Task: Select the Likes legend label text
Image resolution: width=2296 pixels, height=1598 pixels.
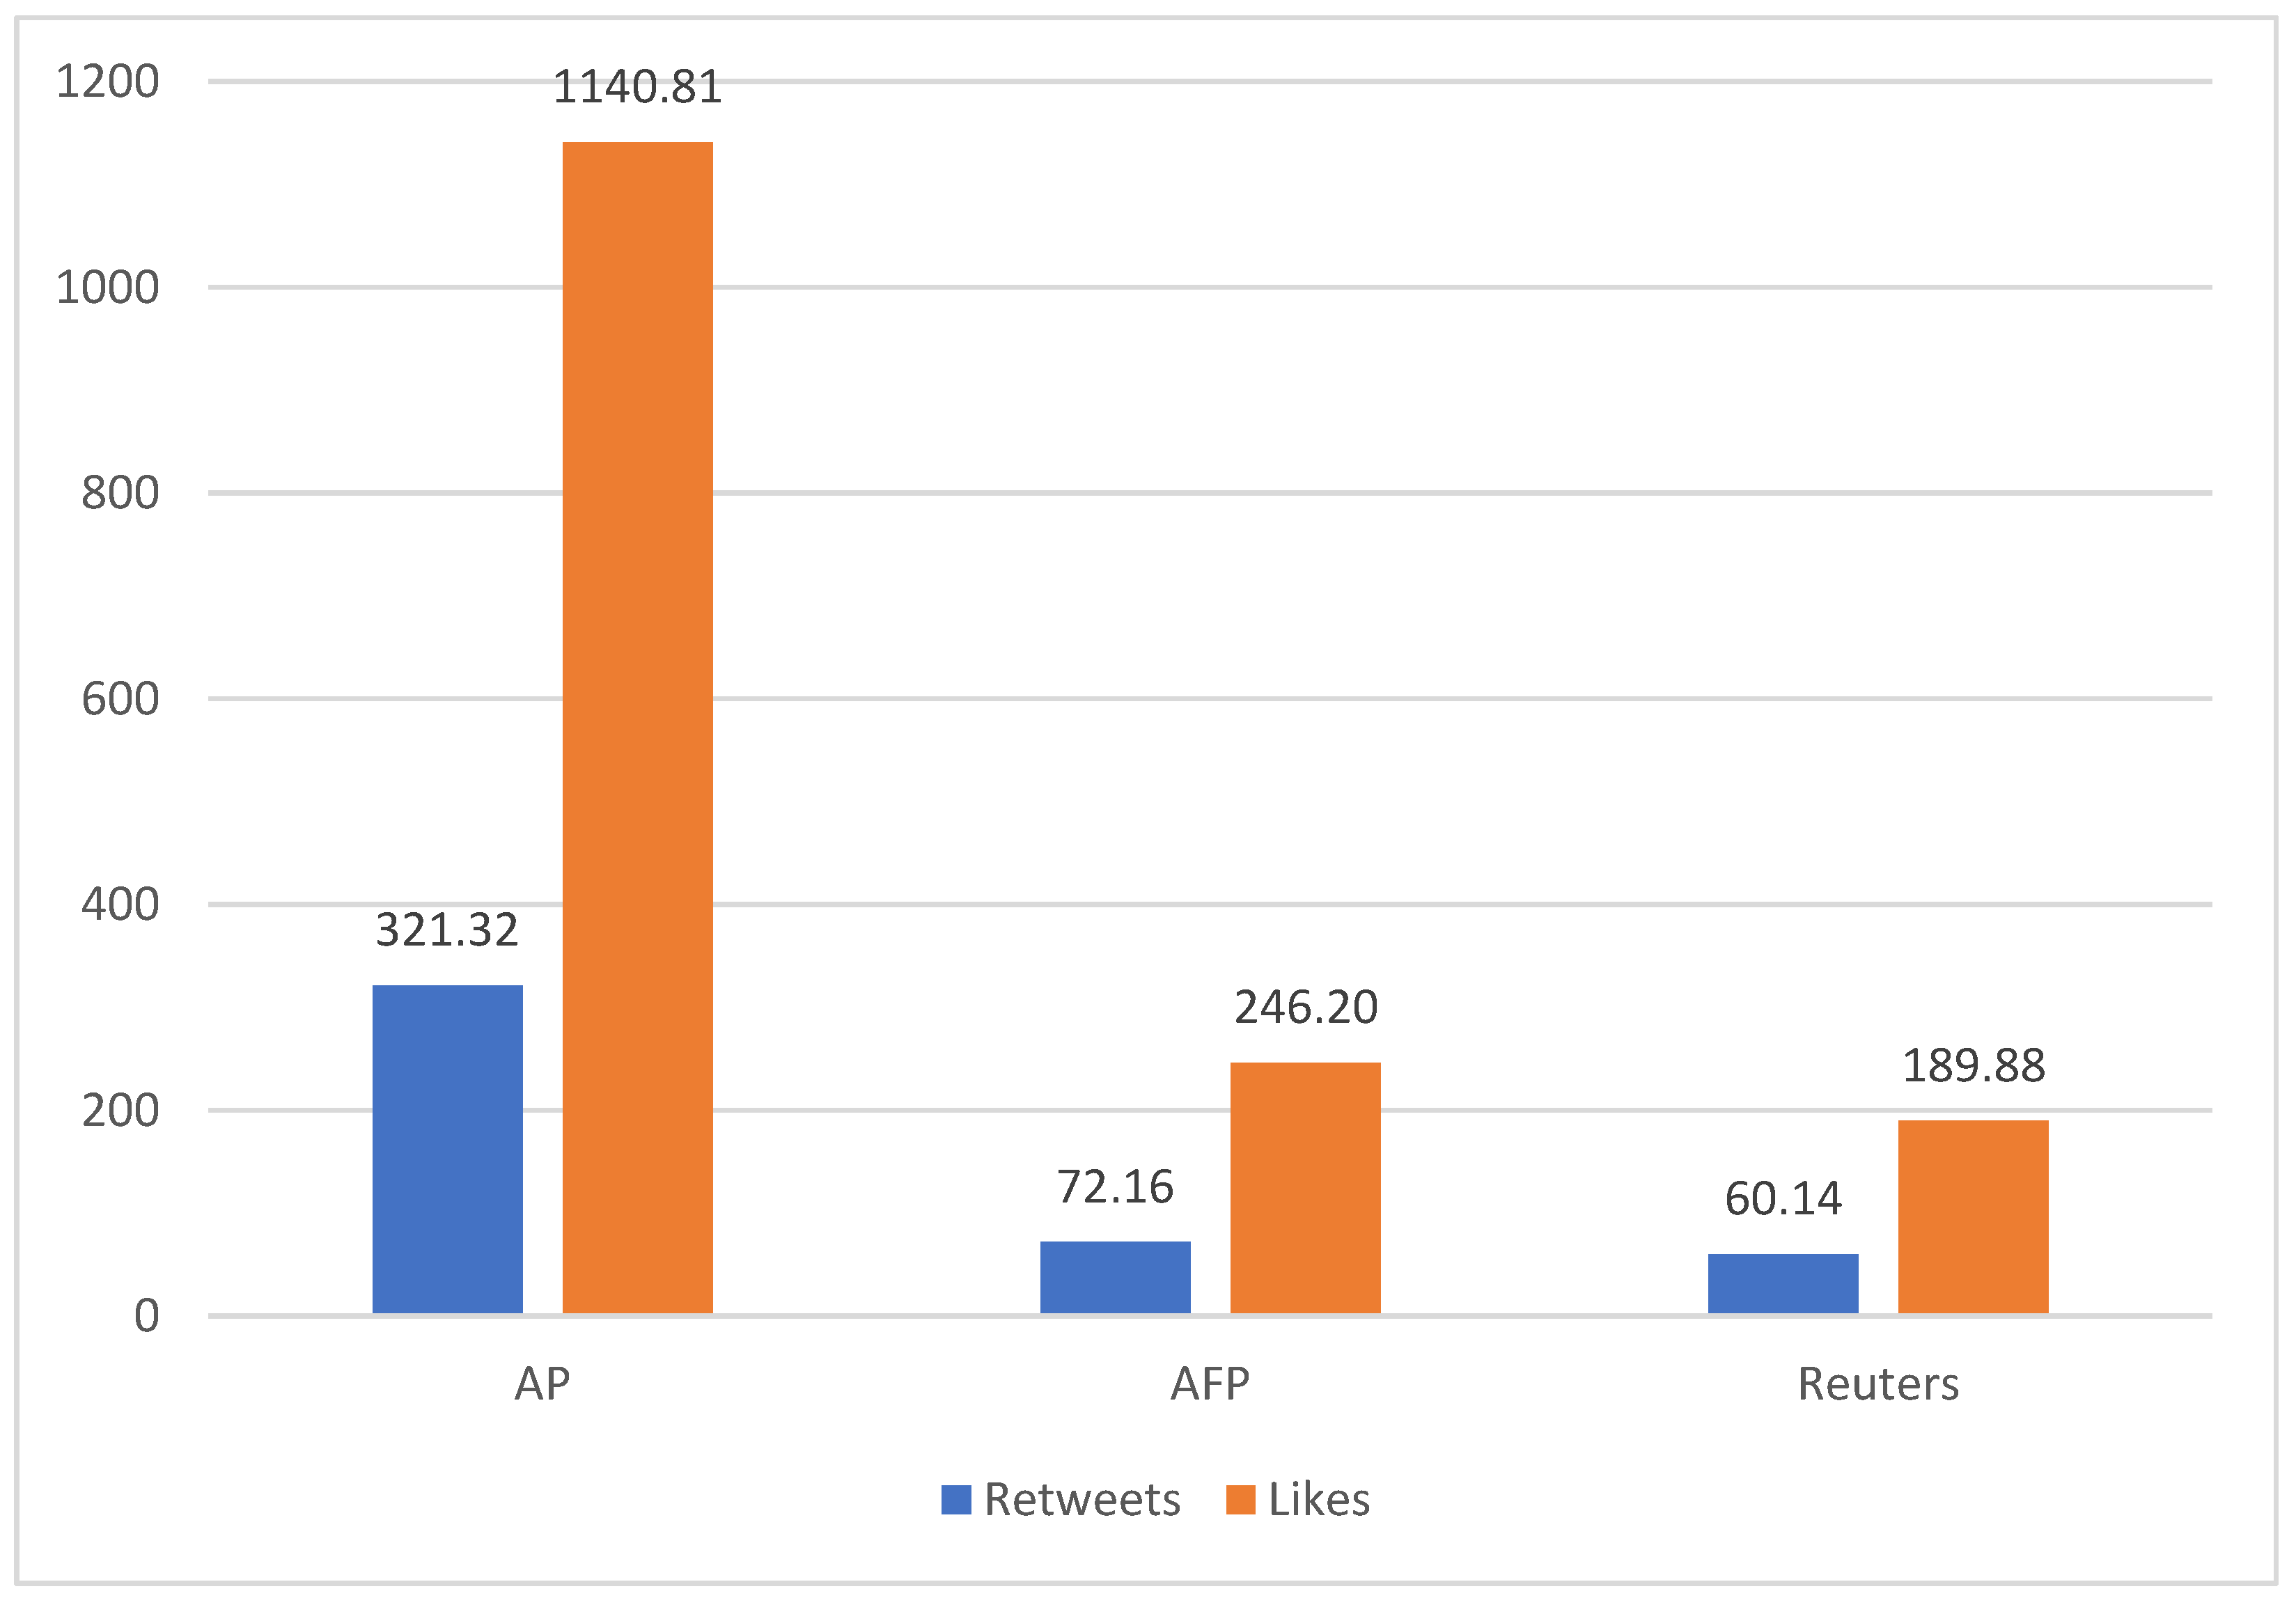Action: 1319,1500
